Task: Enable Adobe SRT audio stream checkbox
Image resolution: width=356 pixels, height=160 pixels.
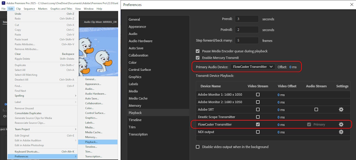Action: coord(316,109)
